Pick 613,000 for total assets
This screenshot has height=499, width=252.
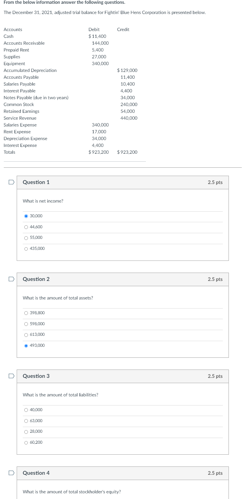26,334
